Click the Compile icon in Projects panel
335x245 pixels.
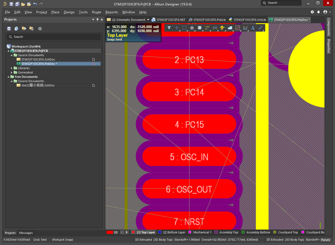16,29
